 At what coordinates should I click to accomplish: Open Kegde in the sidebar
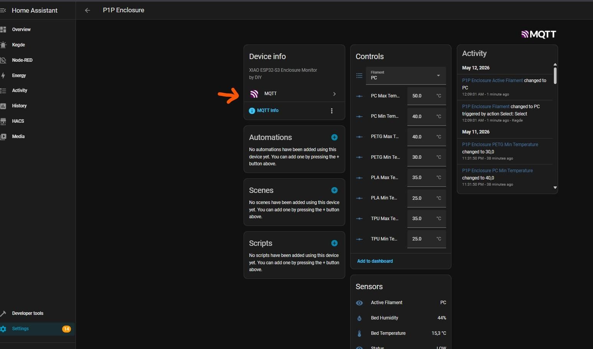[38, 45]
